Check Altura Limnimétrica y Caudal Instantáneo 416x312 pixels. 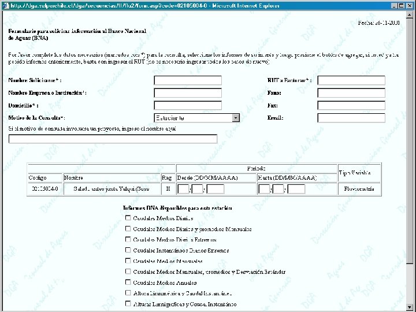(128, 292)
